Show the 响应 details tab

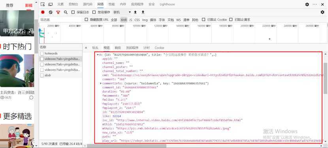tap(118, 48)
